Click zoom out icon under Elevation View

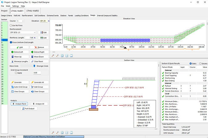[x=58, y=56]
